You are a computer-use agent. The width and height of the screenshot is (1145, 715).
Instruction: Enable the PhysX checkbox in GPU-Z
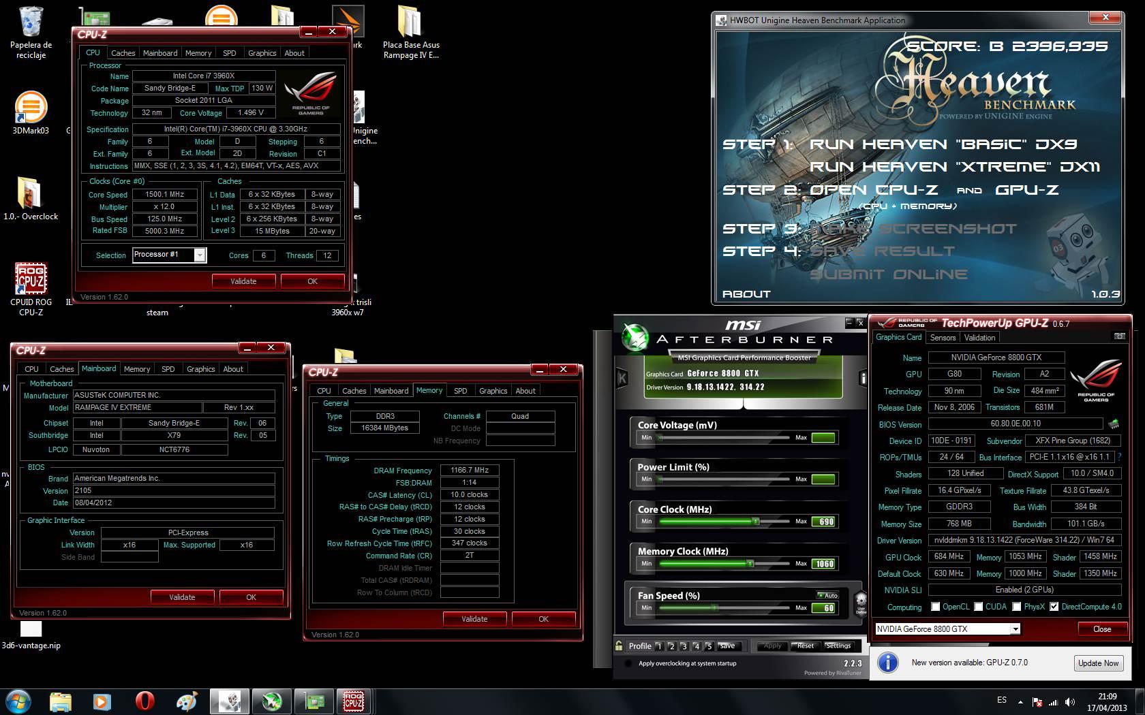[1017, 607]
